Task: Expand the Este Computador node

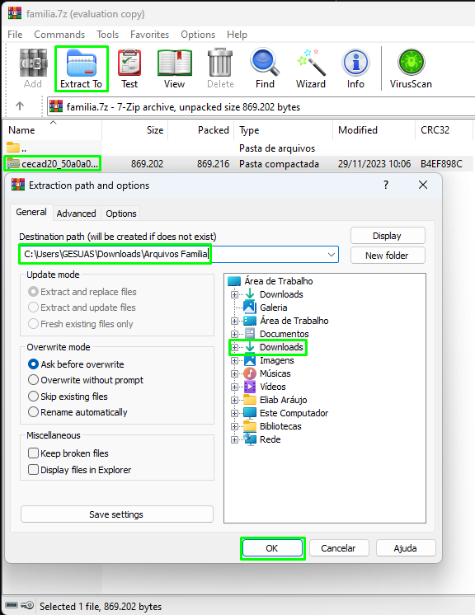Action: tap(234, 413)
